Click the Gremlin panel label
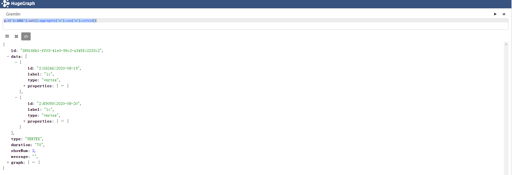 [13, 14]
